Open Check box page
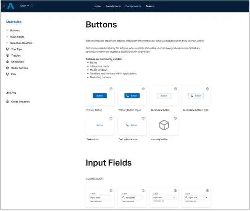Viewport: 250px width, 211px height. click(17, 62)
